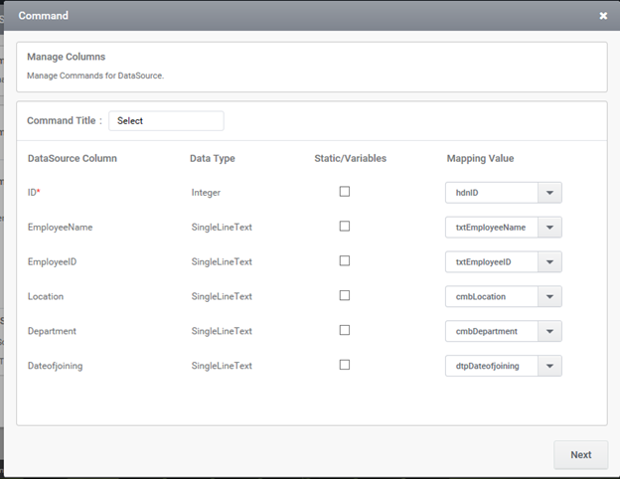Check Static/Variables box for Department row
620x479 pixels.
[x=345, y=330]
